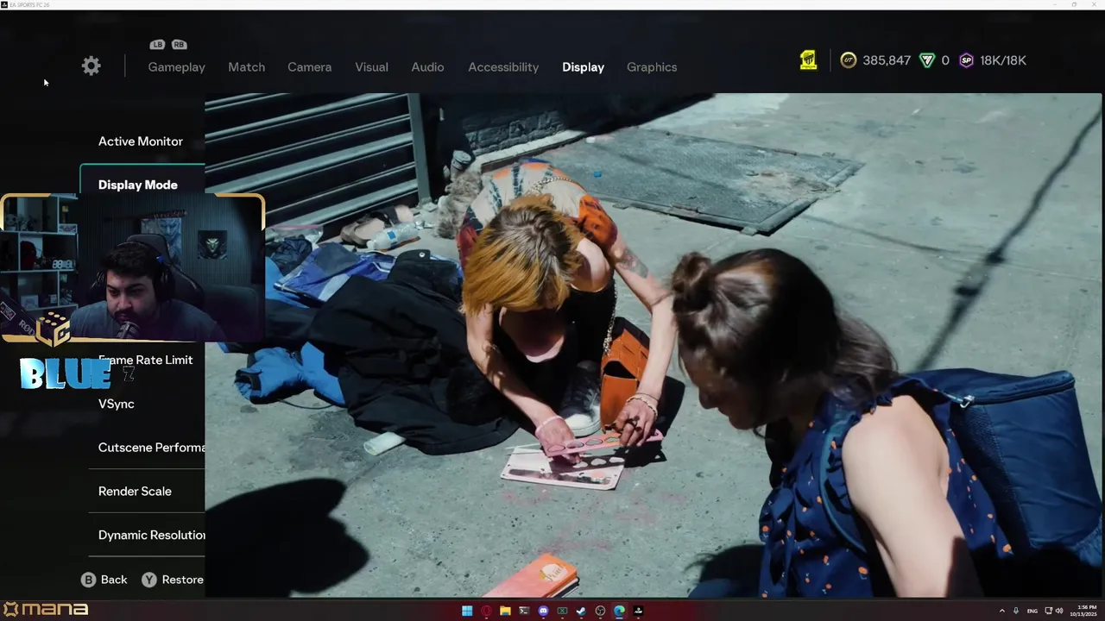The width and height of the screenshot is (1105, 621).
Task: Expand the hidden system tray icons
Action: (1001, 611)
